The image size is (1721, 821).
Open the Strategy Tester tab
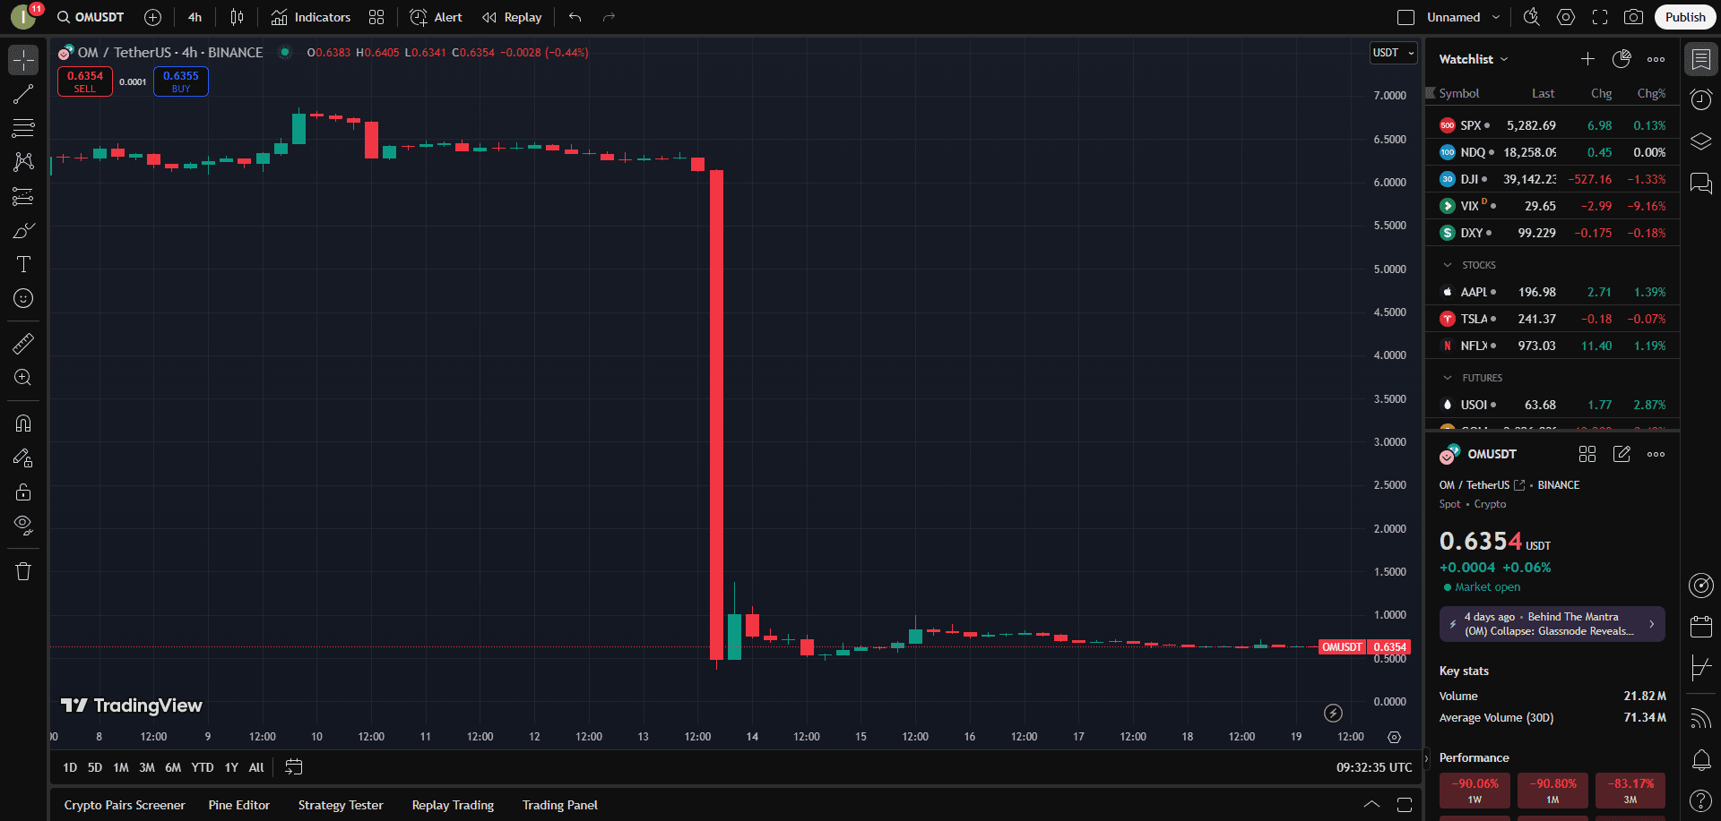click(341, 805)
